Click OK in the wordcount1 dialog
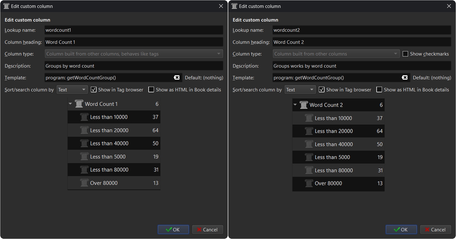This screenshot has height=239, width=456. (173, 229)
